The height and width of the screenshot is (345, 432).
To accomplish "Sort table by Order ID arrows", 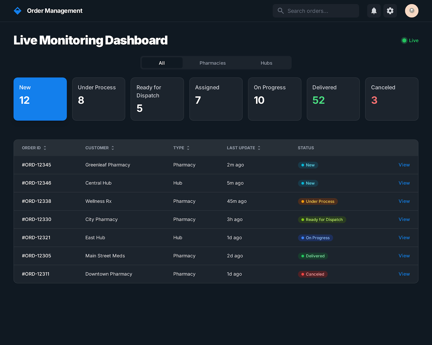I will coord(45,148).
